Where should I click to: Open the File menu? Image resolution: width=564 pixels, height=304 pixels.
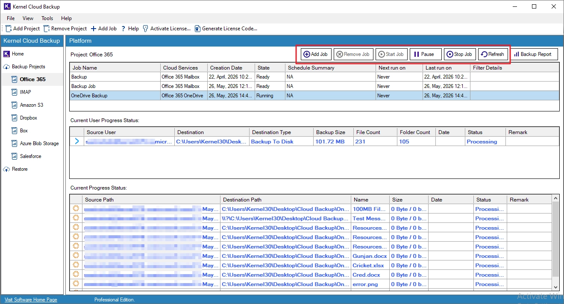11,18
